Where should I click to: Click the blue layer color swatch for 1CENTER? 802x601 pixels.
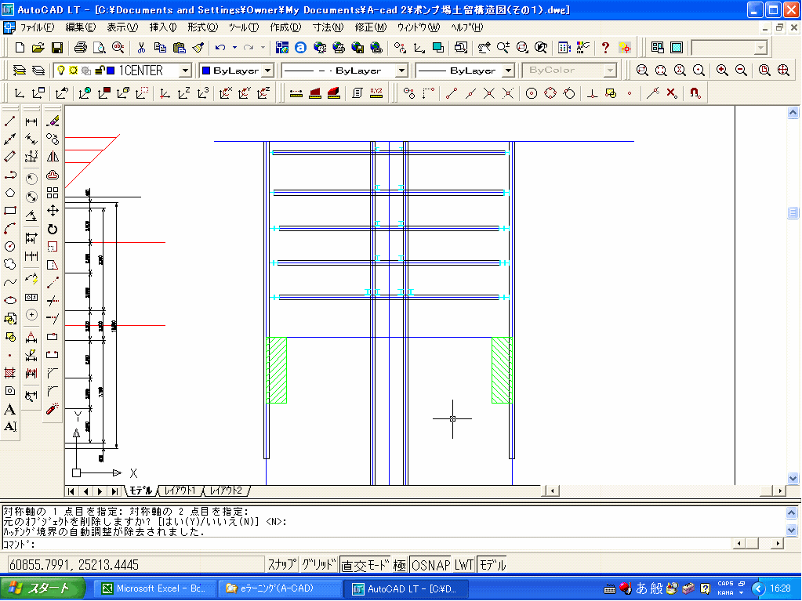pyautogui.click(x=111, y=70)
